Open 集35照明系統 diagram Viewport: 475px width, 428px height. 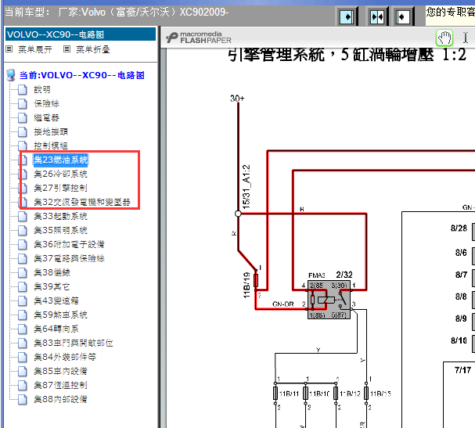60,230
